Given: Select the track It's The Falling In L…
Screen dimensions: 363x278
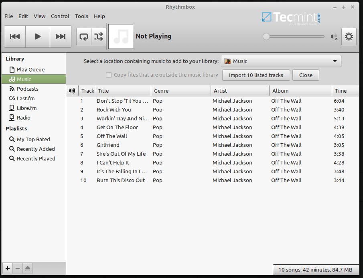Looking at the screenshot, I should tap(213, 172).
